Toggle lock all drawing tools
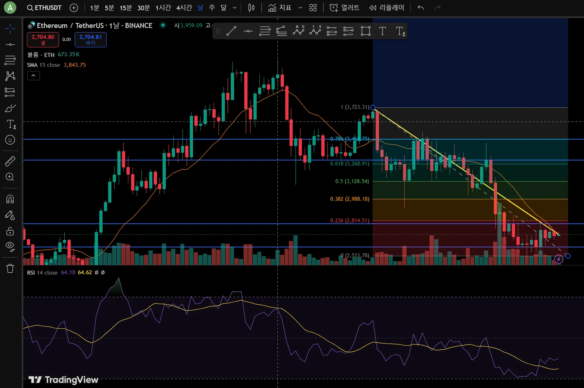The image size is (584, 388). coord(10,231)
